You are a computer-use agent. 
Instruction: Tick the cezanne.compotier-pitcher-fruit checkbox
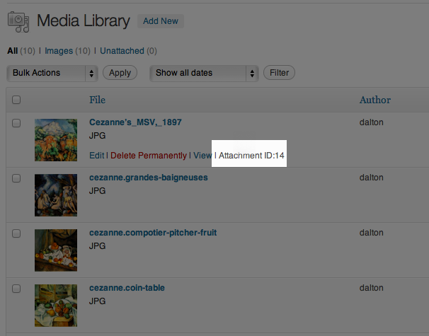pos(16,233)
